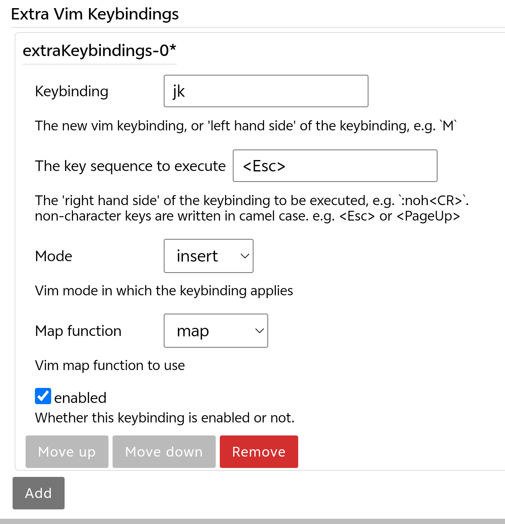Open the Map function dropdown
The image size is (505, 524).
[x=215, y=331]
